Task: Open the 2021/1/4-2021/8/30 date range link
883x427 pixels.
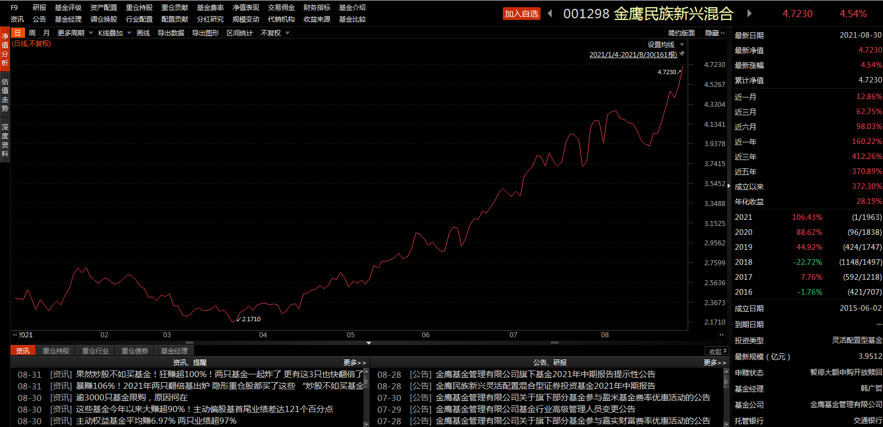Action: point(633,55)
